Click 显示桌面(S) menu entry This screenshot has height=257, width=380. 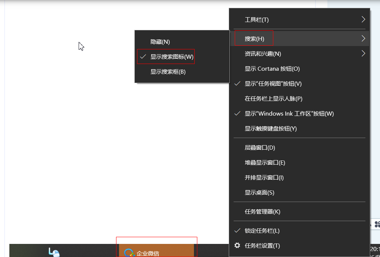click(x=259, y=193)
